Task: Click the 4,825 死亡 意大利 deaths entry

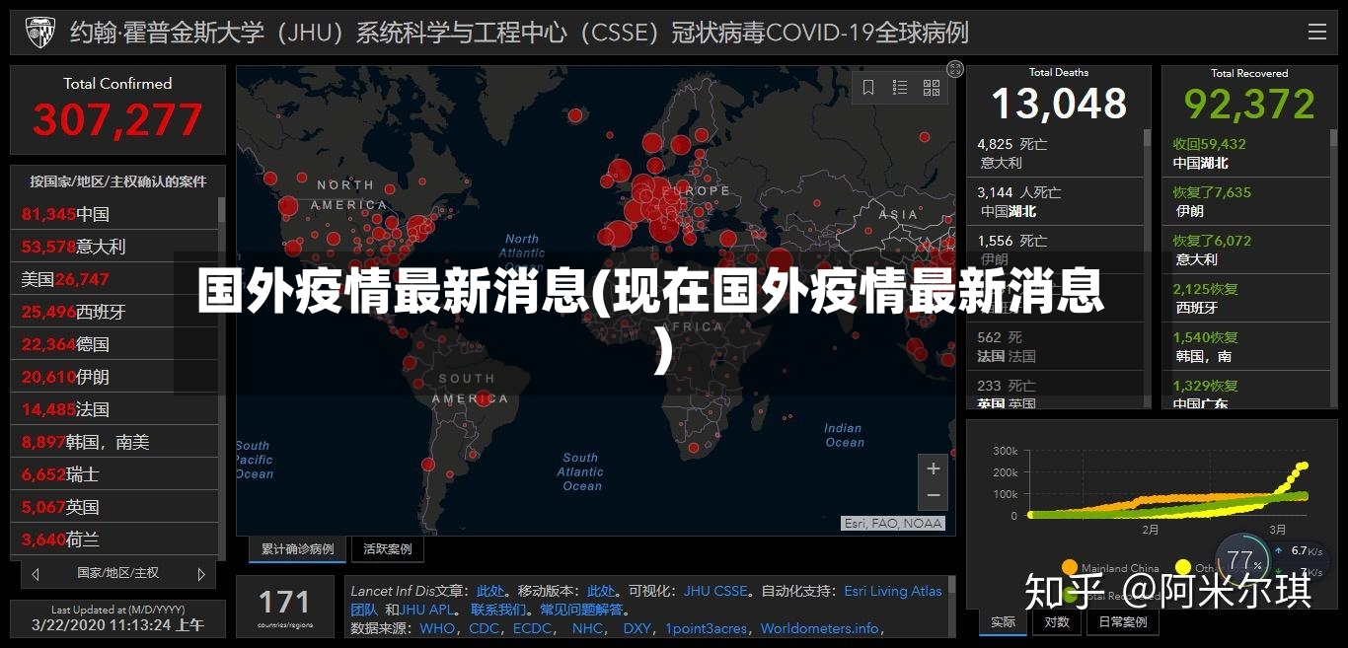Action: pyautogui.click(x=1054, y=153)
